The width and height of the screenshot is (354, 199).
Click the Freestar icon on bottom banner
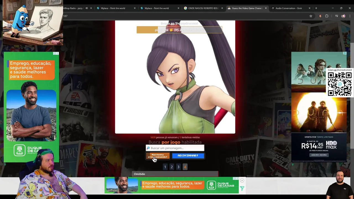point(242,188)
